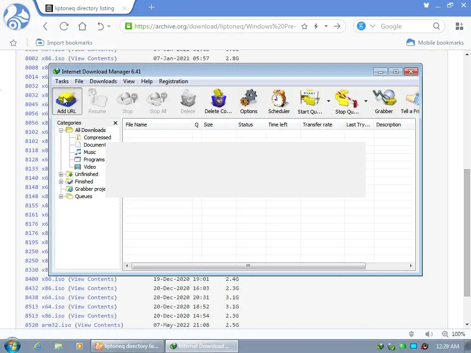Click the browser undo close tab icon
The height and width of the screenshot is (353, 471).
click(101, 26)
